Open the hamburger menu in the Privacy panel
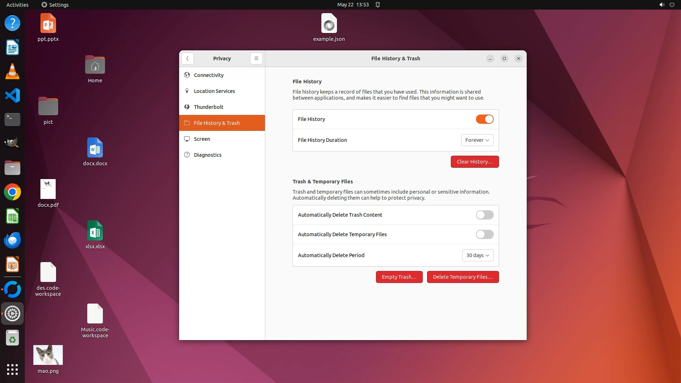Viewport: 681px width, 383px height. click(x=256, y=59)
